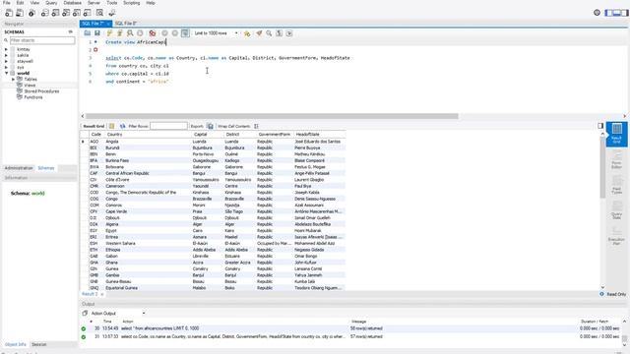Execute the query with lightning bolt

tap(109, 33)
